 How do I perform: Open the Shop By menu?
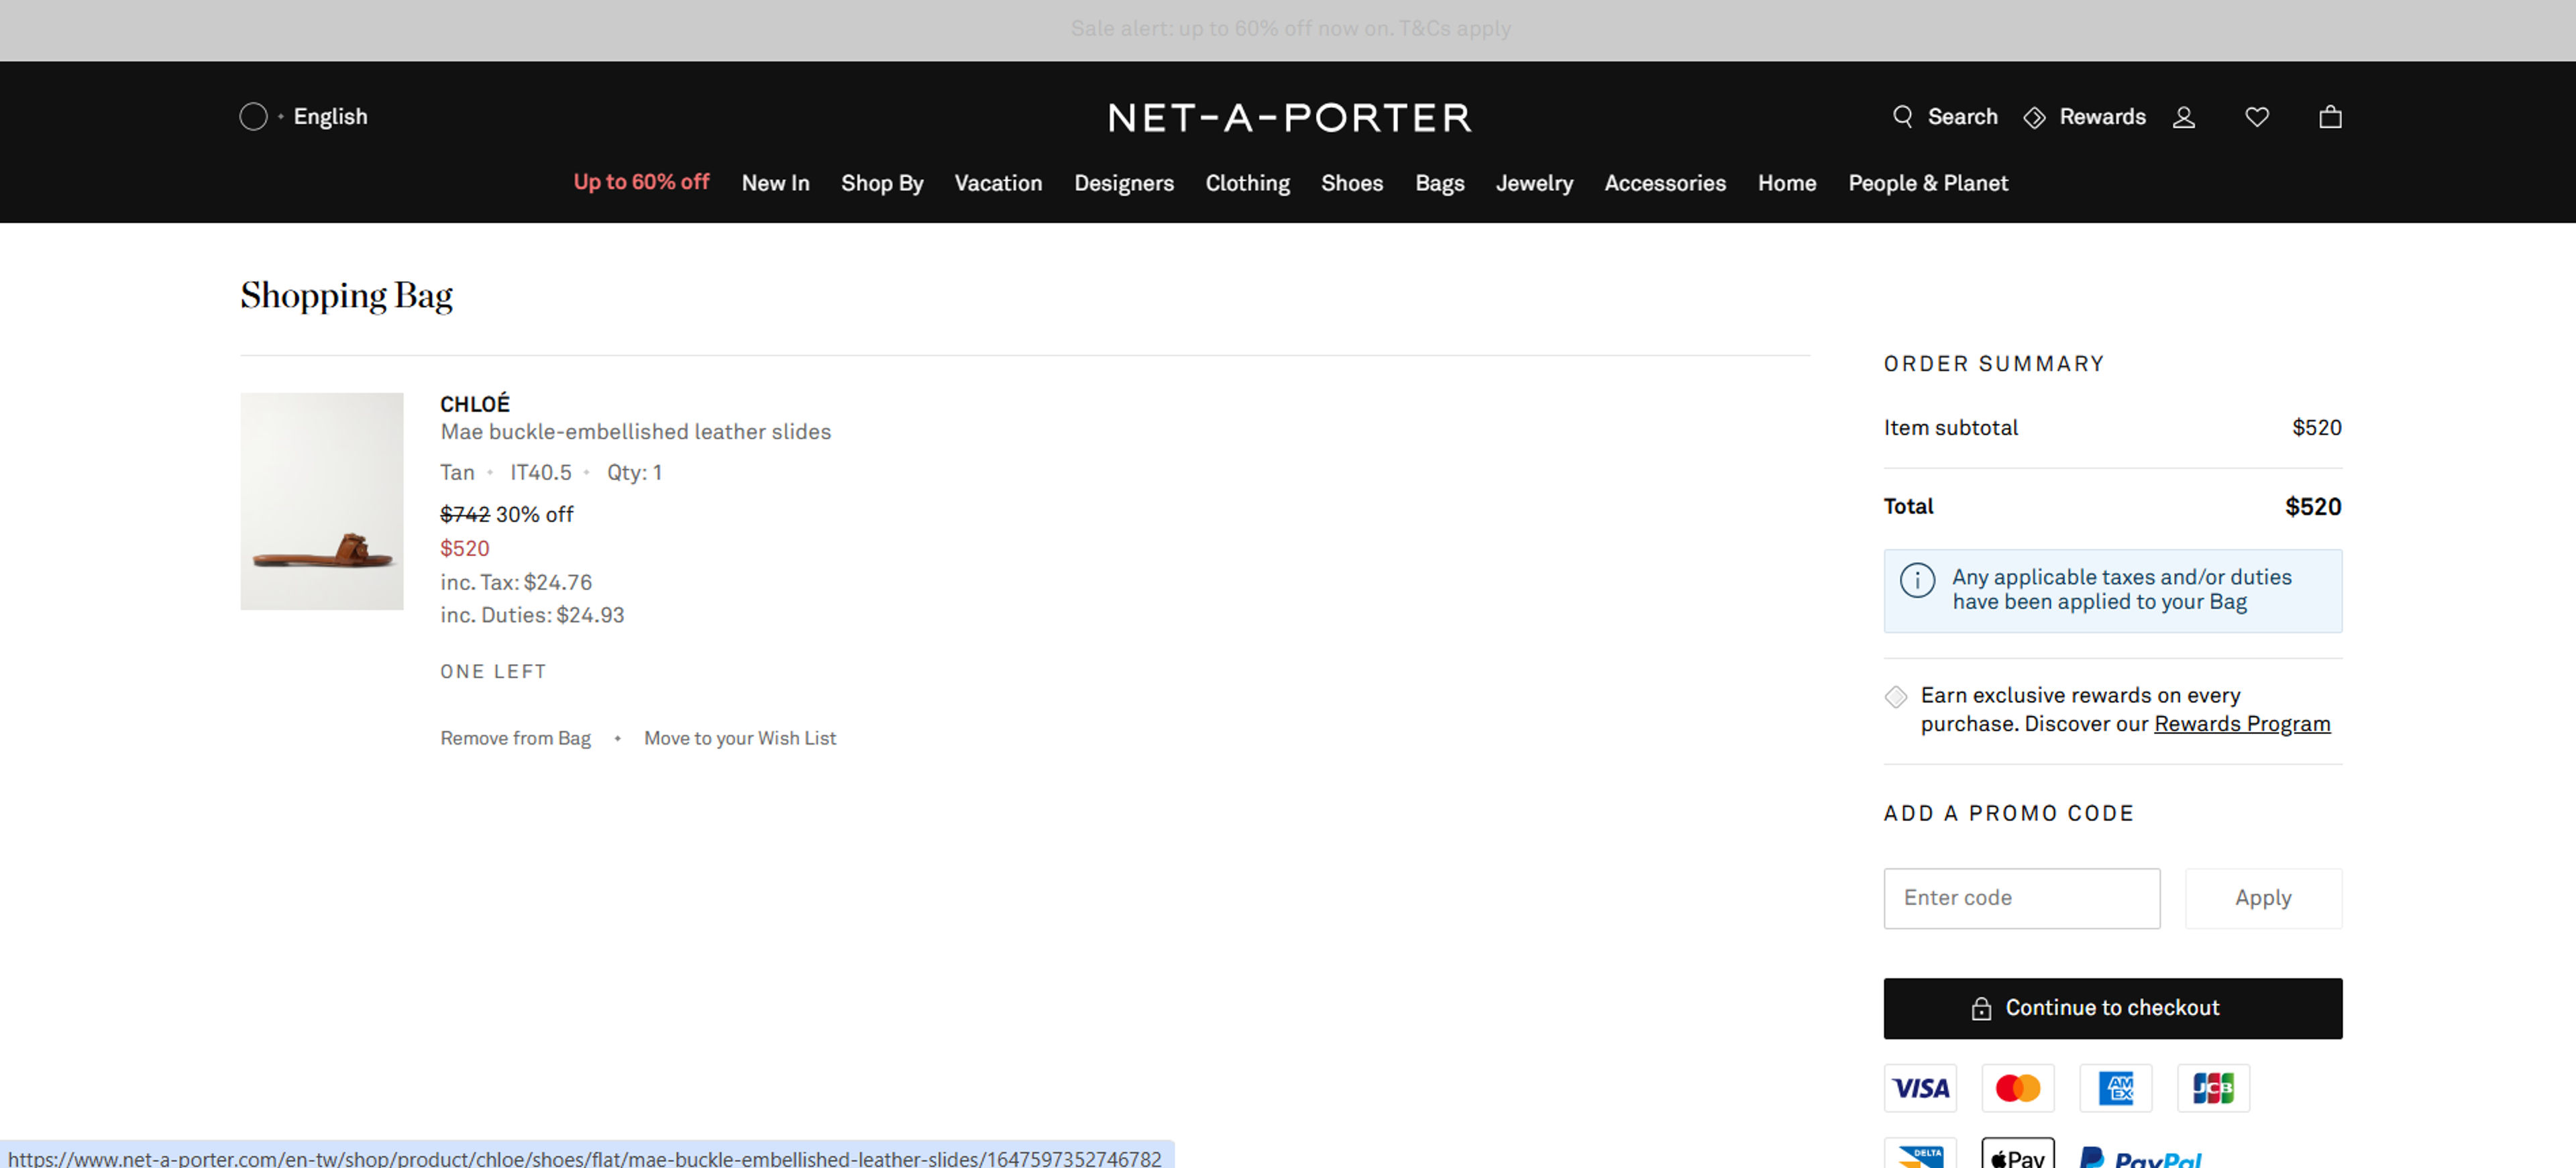[882, 184]
